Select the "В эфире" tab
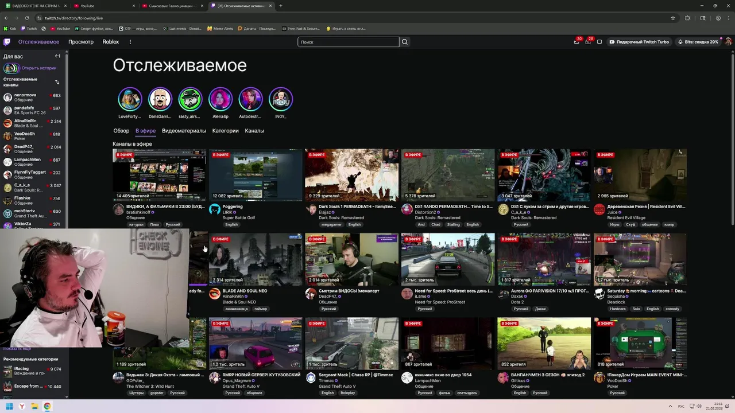 pos(145,131)
